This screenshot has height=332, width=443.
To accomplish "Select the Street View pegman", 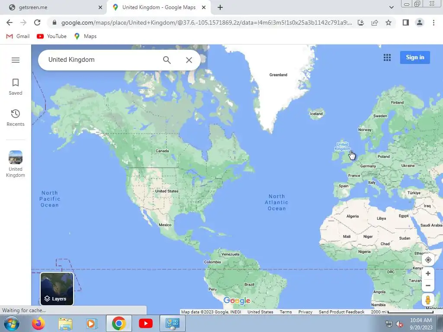I will [428, 300].
